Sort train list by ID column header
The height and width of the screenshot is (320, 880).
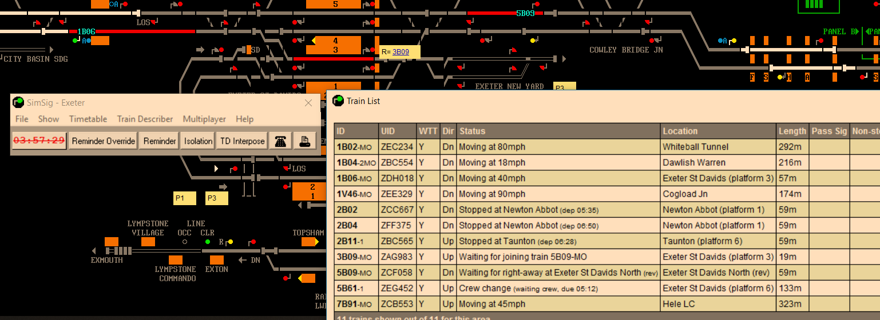[356, 131]
